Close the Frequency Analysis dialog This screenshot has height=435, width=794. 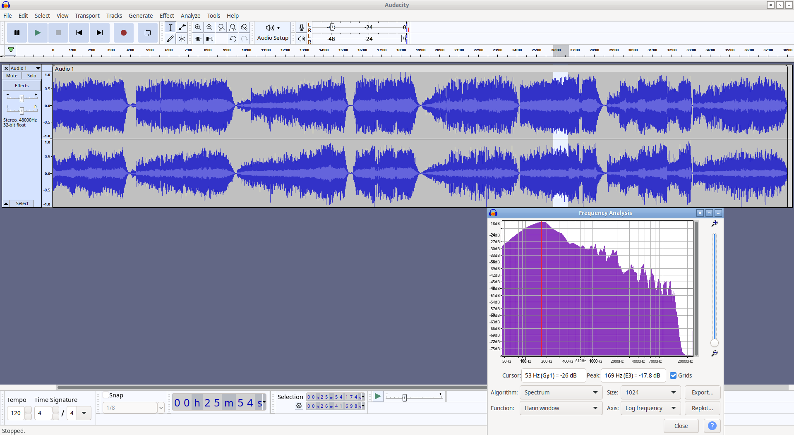(x=681, y=426)
